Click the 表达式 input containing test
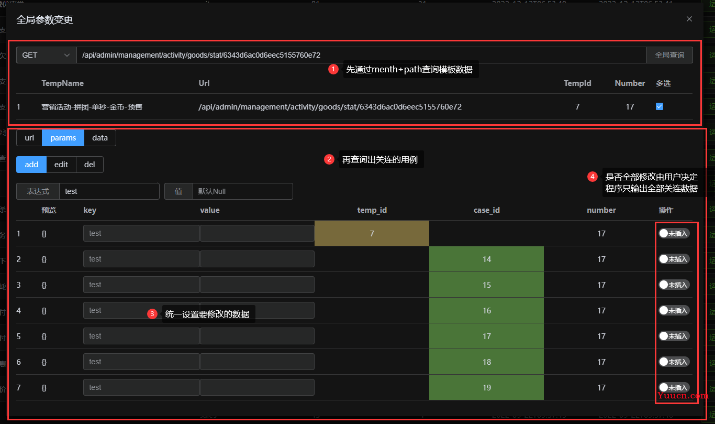Screen dimensions: 715x424 109,191
